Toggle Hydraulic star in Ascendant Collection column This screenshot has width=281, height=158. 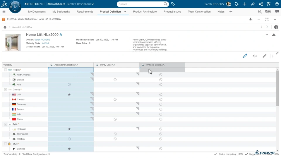coord(69,129)
